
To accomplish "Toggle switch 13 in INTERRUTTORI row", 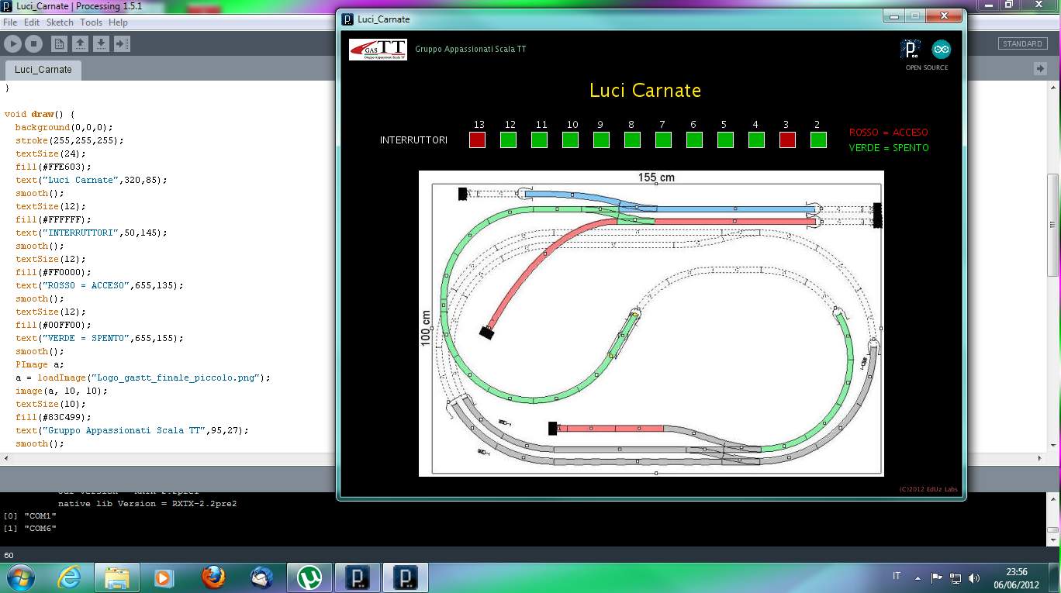I will pos(478,140).
